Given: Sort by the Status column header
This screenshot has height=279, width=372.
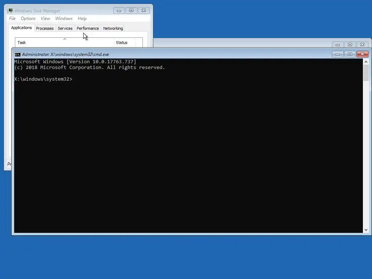Looking at the screenshot, I should click(x=125, y=43).
